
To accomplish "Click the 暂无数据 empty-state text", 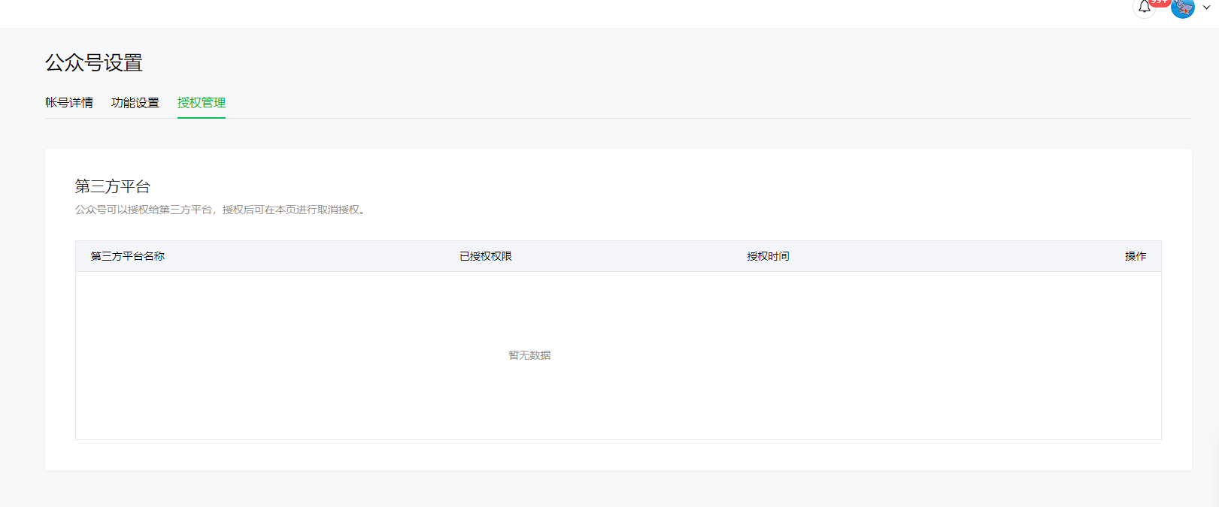I will click(x=529, y=355).
